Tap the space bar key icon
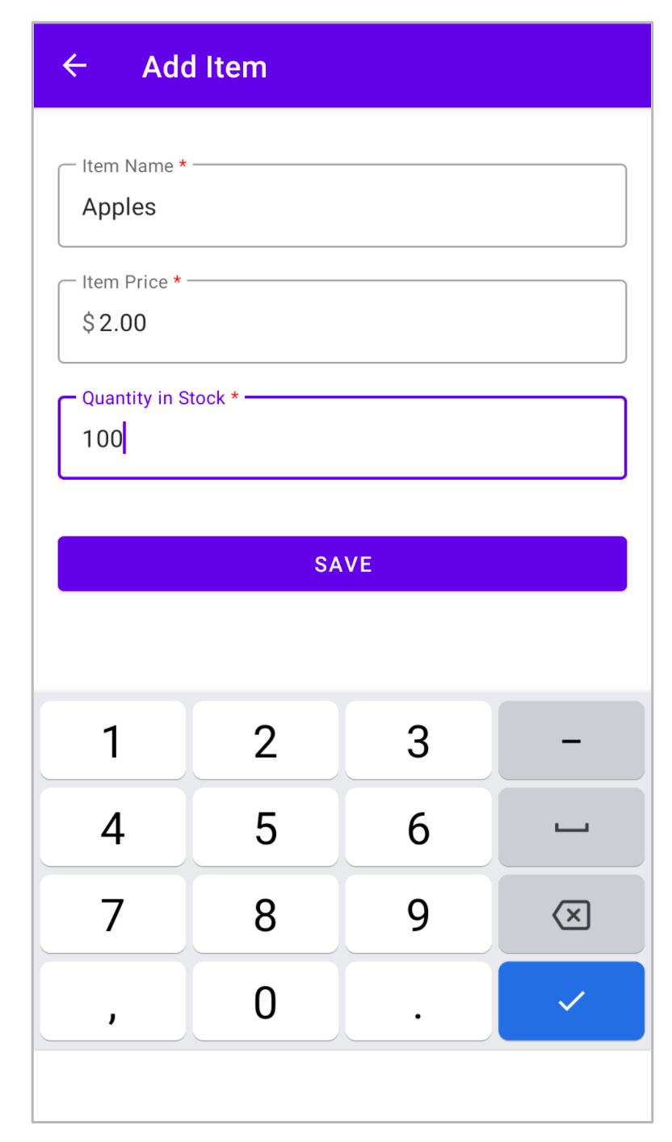This screenshot has width=672, height=1142. [571, 827]
